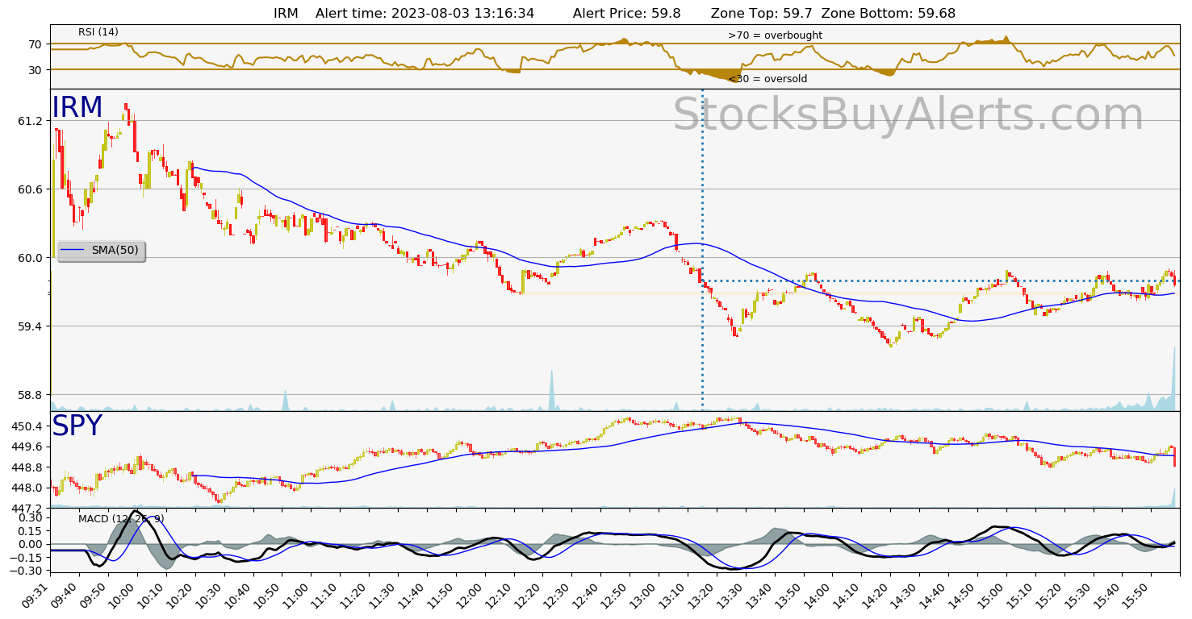The height and width of the screenshot is (619, 1192).
Task: Click the RSI (14) indicator label
Action: 98,32
